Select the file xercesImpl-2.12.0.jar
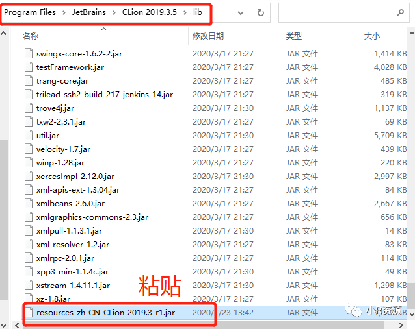The width and height of the screenshot is (415, 329). coord(75,177)
